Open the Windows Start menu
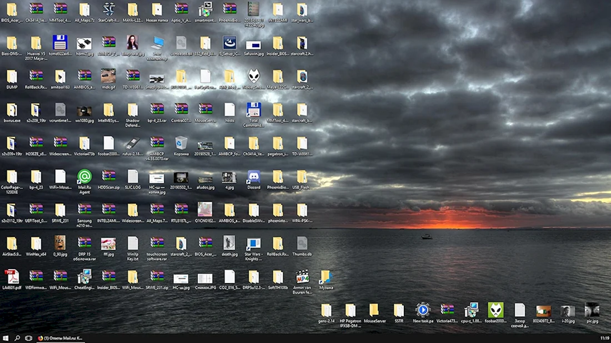Image resolution: width=611 pixels, height=343 pixels. pyautogui.click(x=6, y=339)
